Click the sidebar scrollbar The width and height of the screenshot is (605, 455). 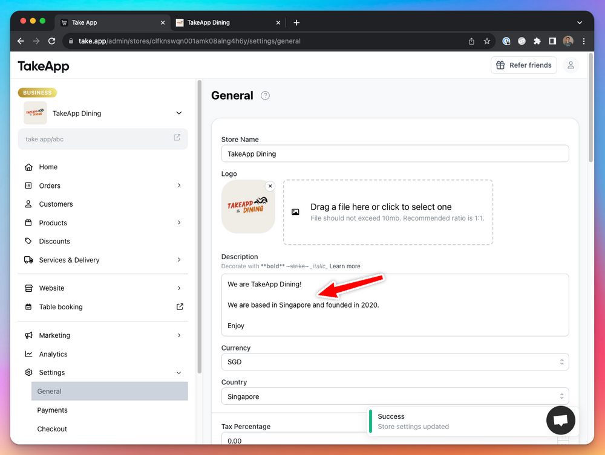pos(200,227)
